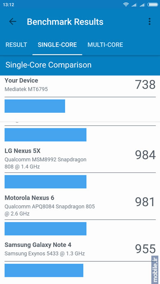Tap the Wi-Fi status icon
Viewport: 160px width, 284px height.
(x=126, y=5)
